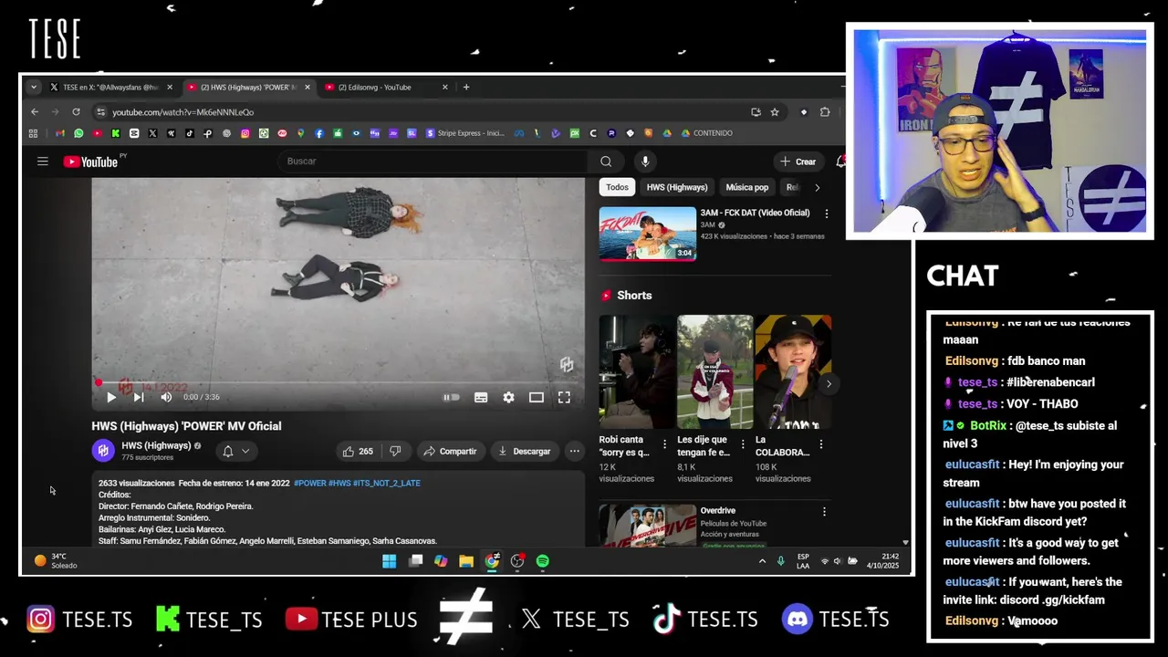
Task: Open the options menu for 3AM FCK DAT video
Action: pos(827,214)
